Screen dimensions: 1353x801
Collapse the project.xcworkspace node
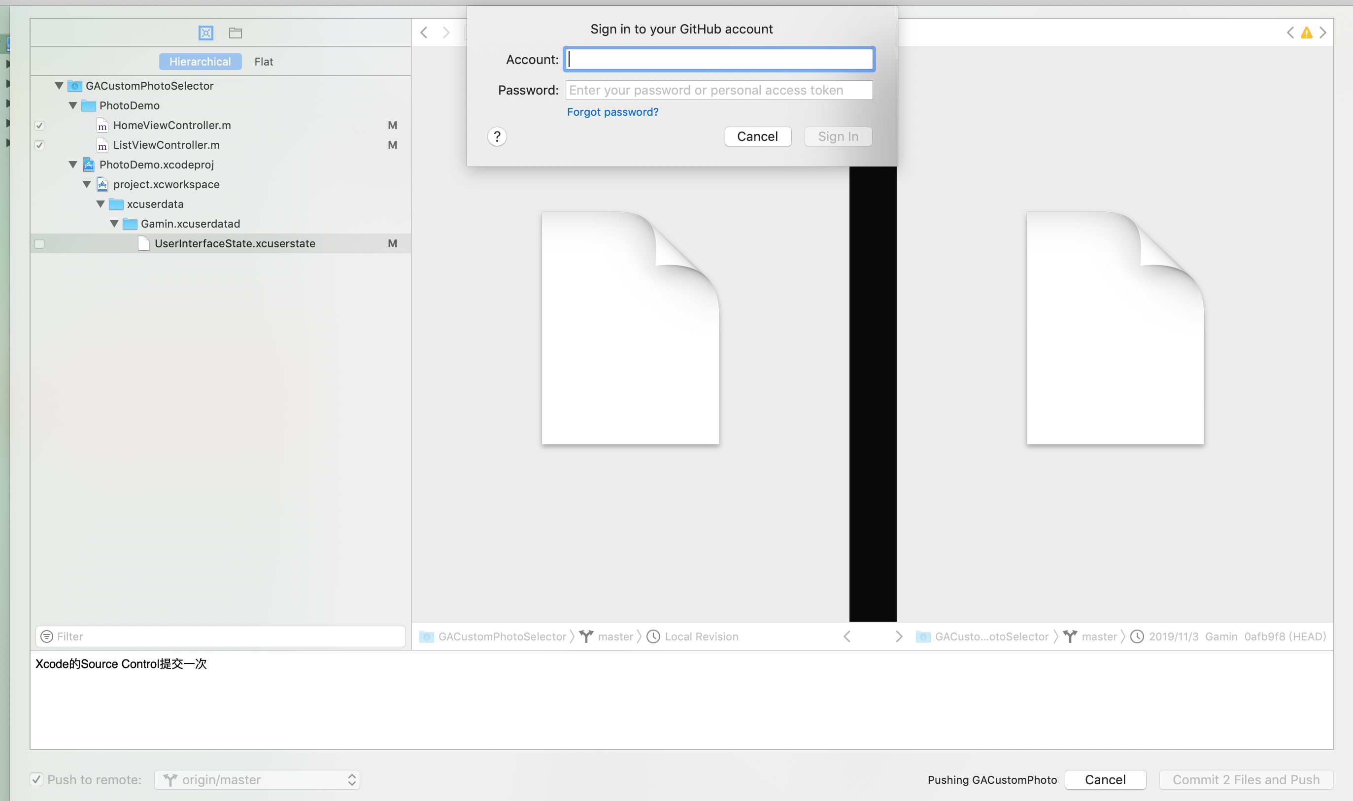tap(86, 184)
